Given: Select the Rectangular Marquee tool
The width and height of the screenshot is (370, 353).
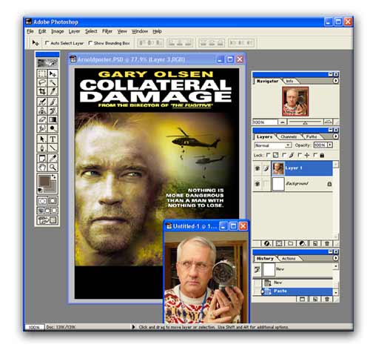Looking at the screenshot, I should pos(42,73).
